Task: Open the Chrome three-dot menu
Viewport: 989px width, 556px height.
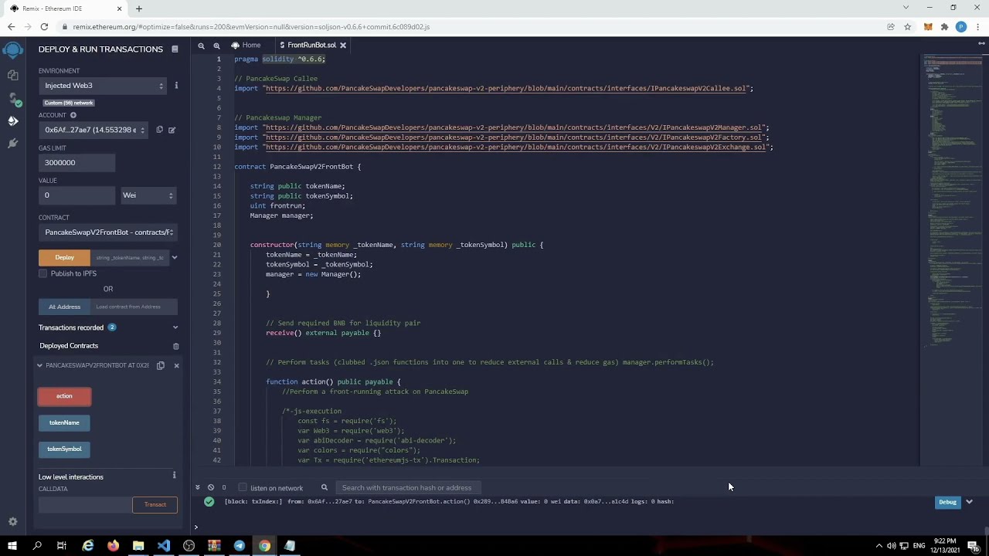Action: click(977, 26)
